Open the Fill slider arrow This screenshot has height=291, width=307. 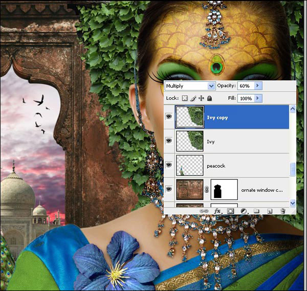258,98
